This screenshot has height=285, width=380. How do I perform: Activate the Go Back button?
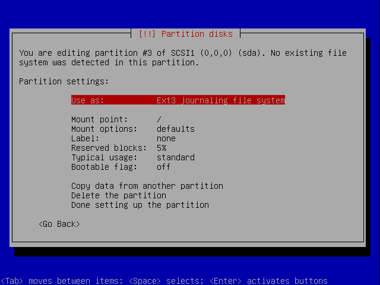tap(59, 224)
